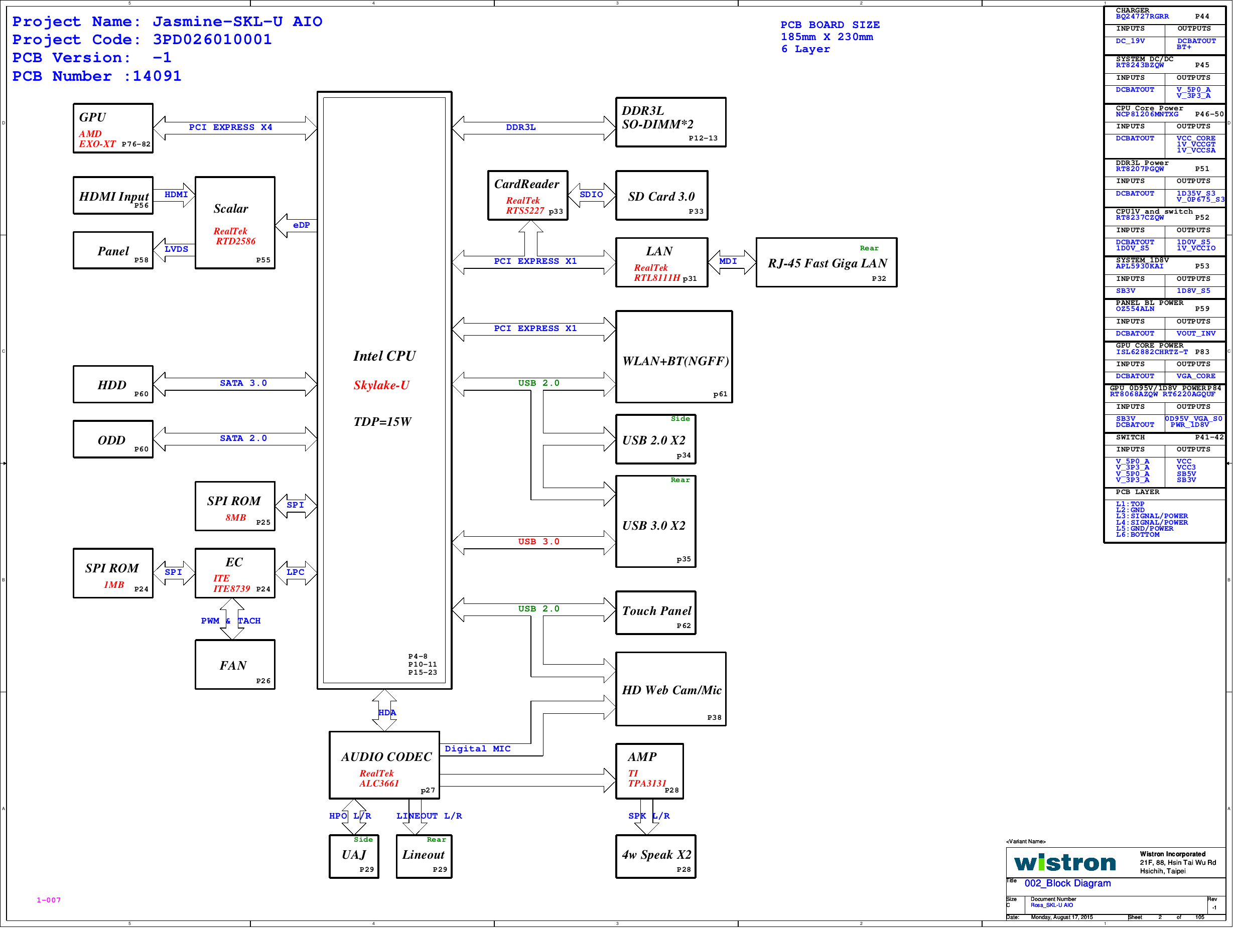Click the VGA_CORE output text
Viewport: 1234px width, 928px height.
point(1195,376)
